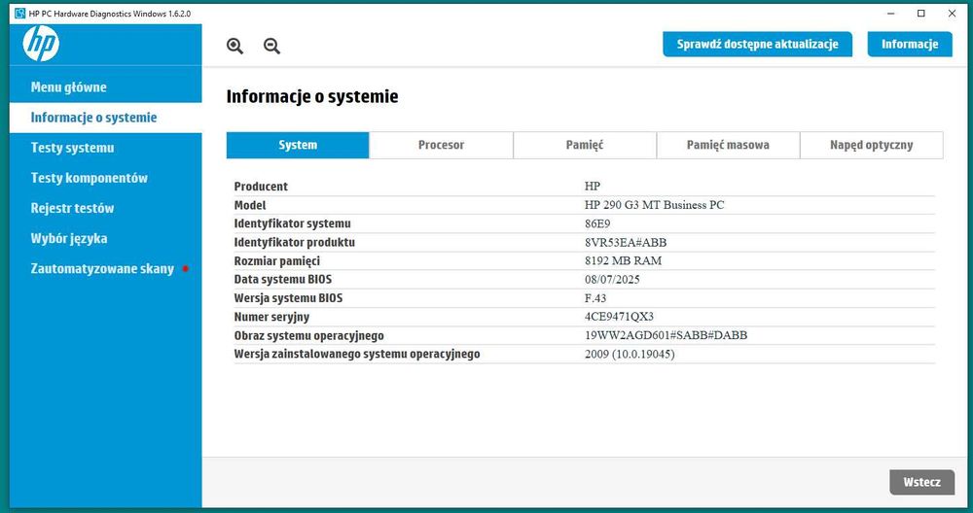Select Informacje o systemie sidebar item
The width and height of the screenshot is (973, 513).
pos(105,118)
